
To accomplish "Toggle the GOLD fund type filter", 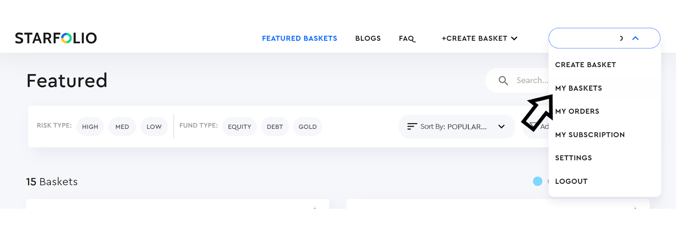I will [308, 126].
